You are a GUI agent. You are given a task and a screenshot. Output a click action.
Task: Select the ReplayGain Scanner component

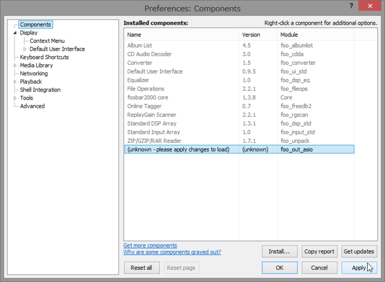tap(239, 115)
